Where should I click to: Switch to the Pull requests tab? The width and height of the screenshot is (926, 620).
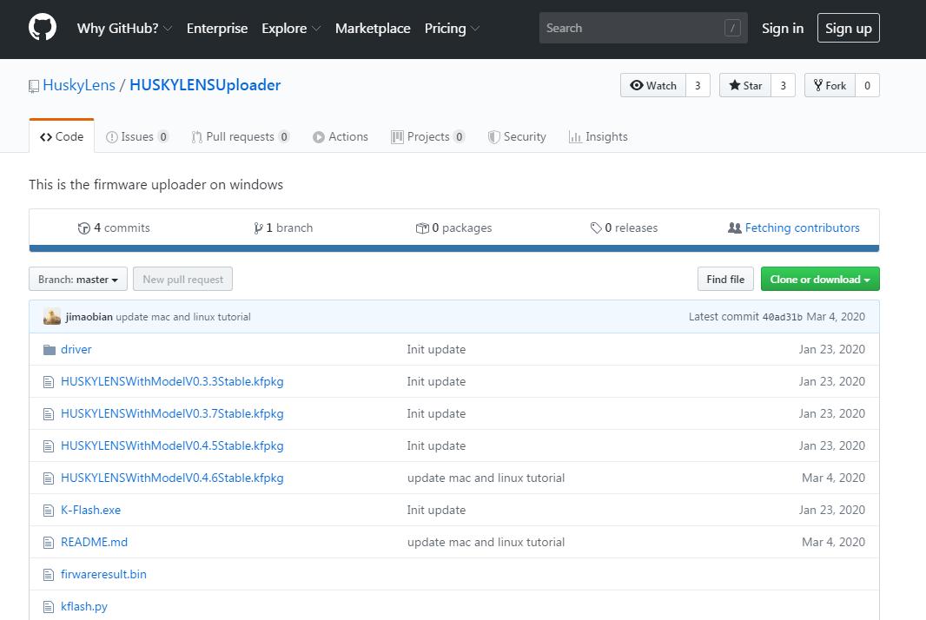click(x=241, y=137)
